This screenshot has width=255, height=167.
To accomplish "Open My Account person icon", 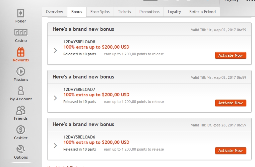I will [21, 91].
